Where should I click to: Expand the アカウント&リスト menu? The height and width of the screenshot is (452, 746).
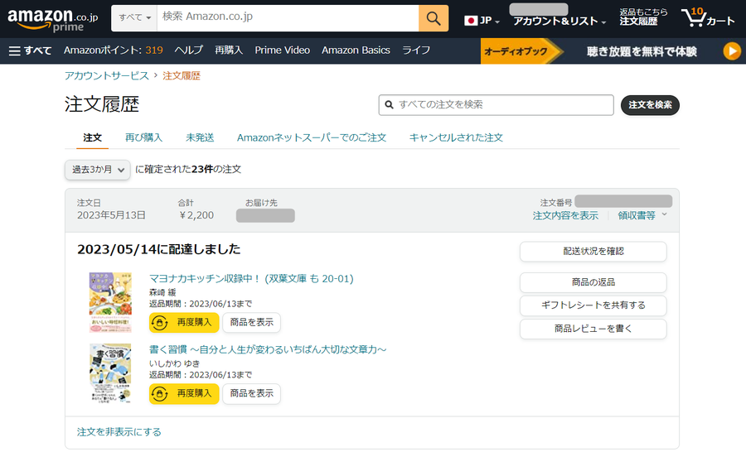[x=559, y=21]
